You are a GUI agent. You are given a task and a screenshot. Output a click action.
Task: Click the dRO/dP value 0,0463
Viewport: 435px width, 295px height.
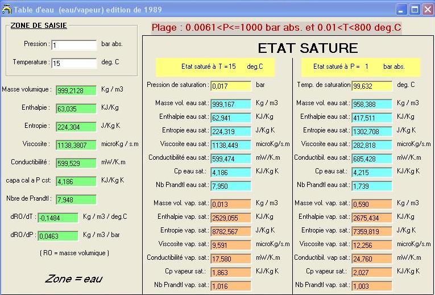point(57,236)
